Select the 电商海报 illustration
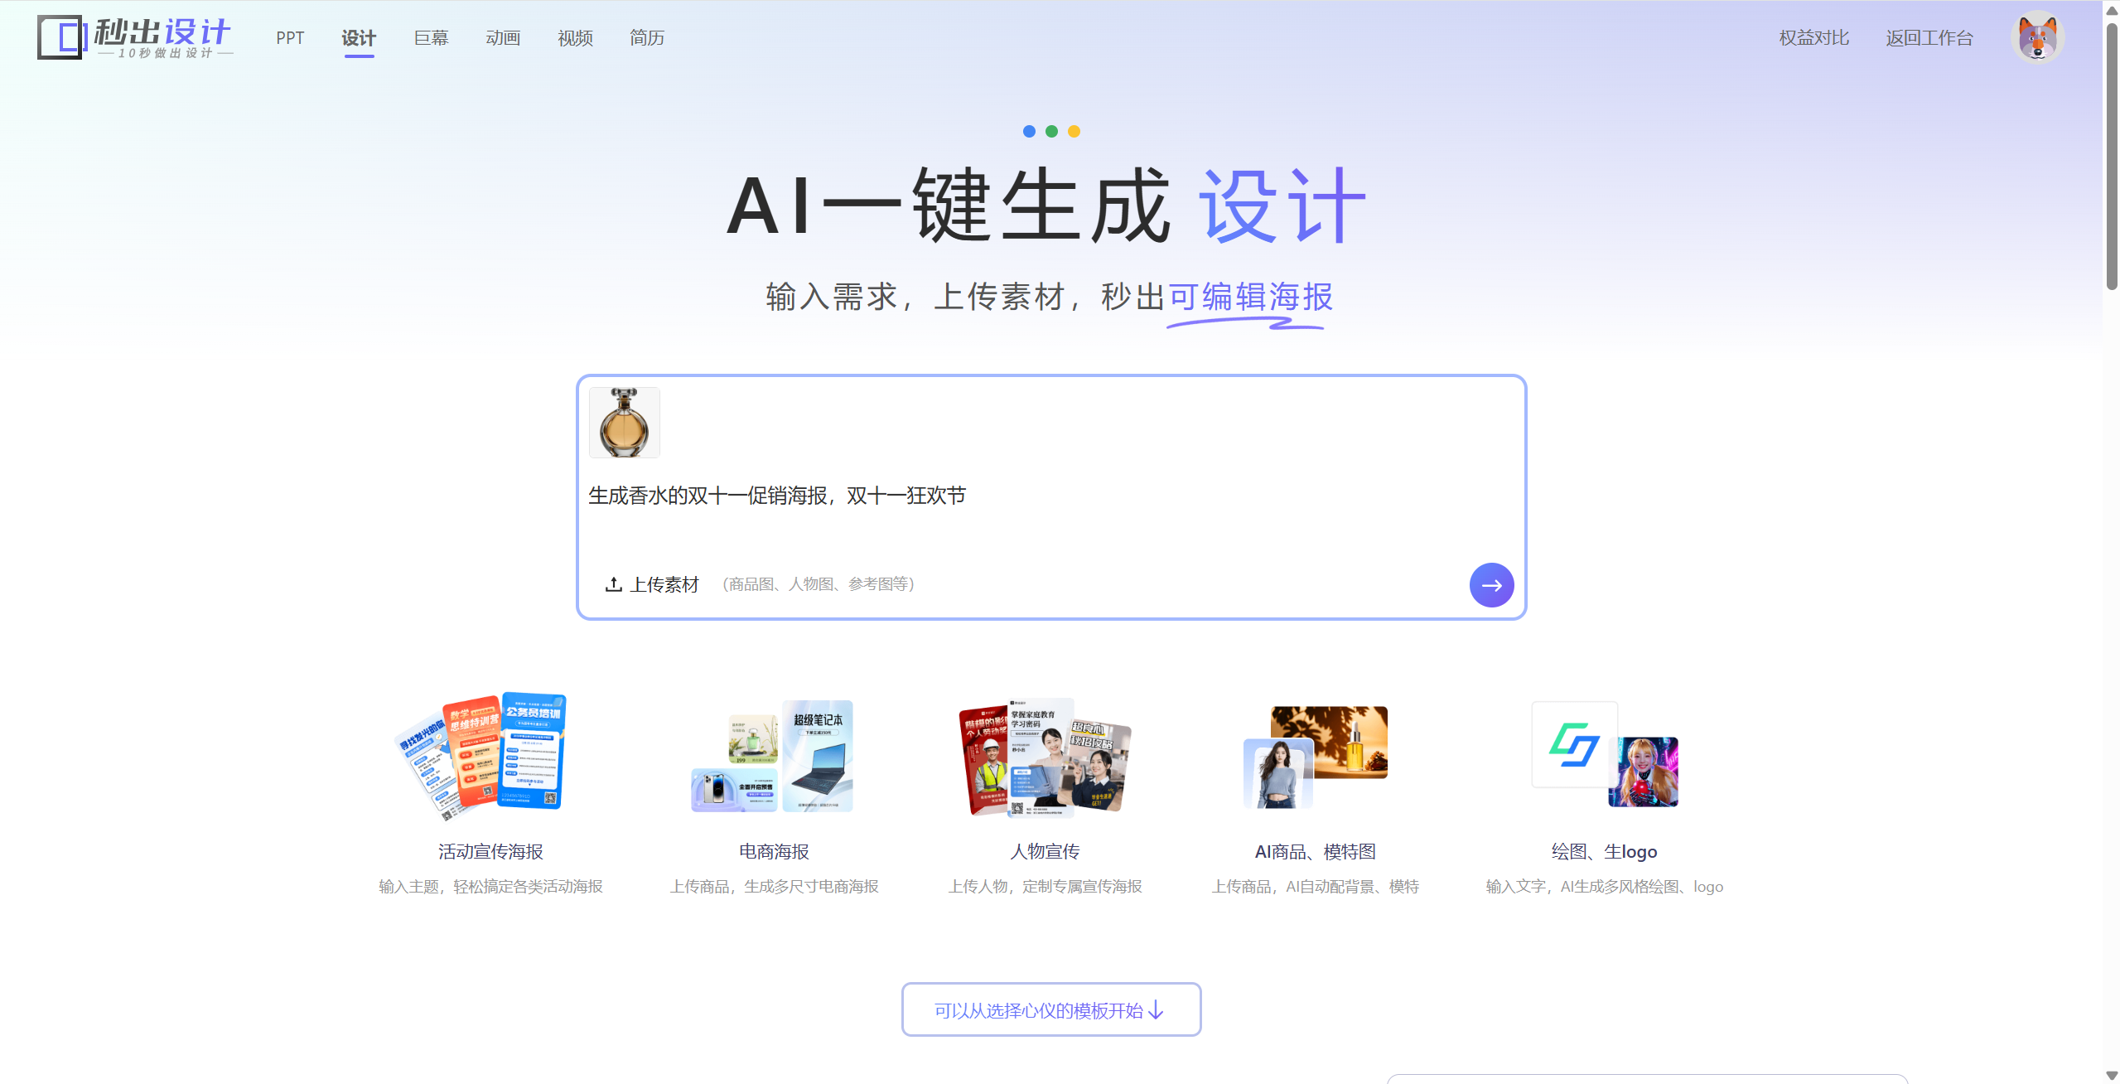Image resolution: width=2120 pixels, height=1084 pixels. click(x=772, y=756)
